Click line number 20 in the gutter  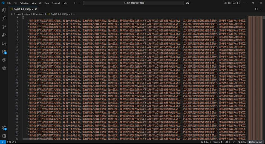pyautogui.click(x=17, y=80)
